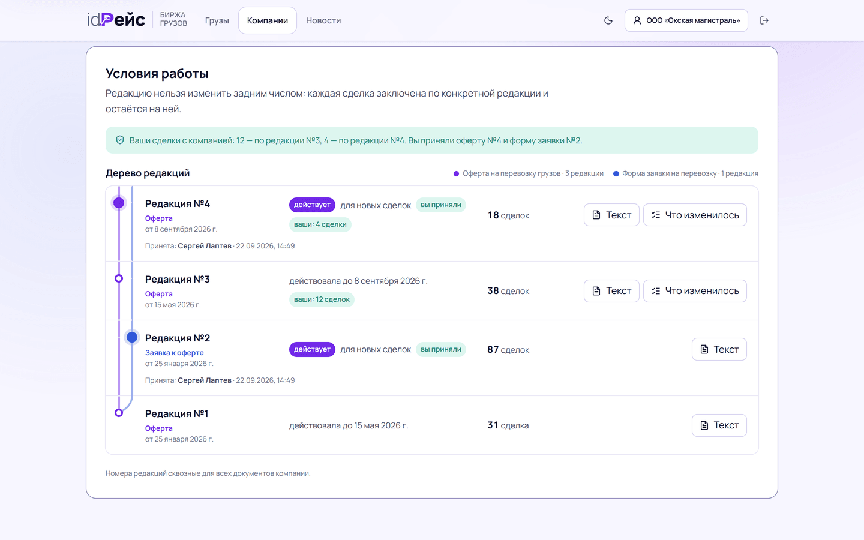Image resolution: width=864 pixels, height=540 pixels.
Task: Click действовала до 15 мая 2026 г. text
Action: click(x=349, y=425)
